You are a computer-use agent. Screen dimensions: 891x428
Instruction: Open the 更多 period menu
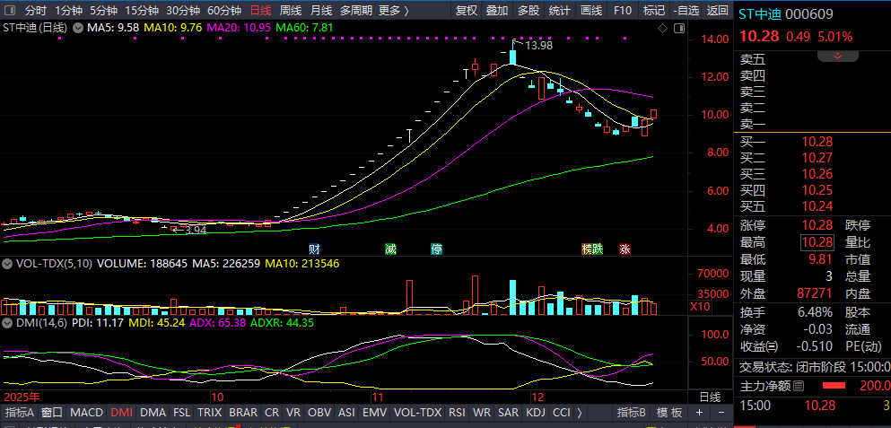[394, 10]
